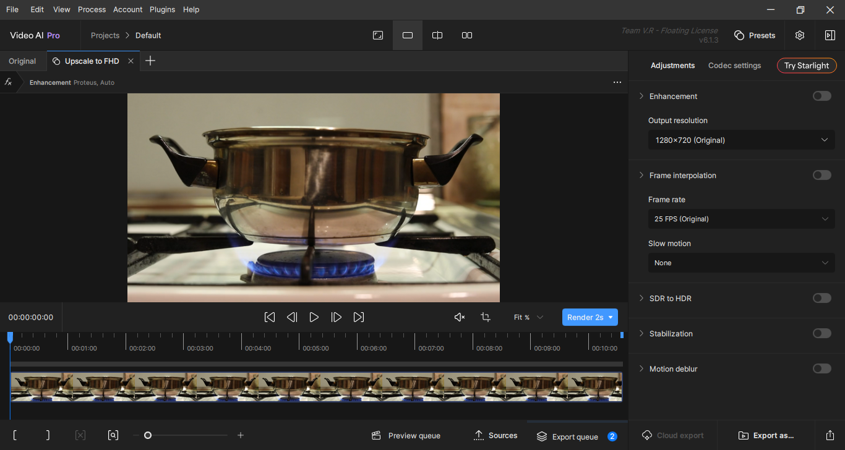This screenshot has width=845, height=450.
Task: Click the Try Starlight button
Action: coord(807,66)
